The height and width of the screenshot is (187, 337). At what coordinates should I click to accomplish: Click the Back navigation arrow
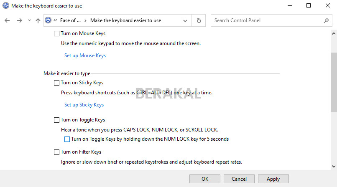point(7,20)
